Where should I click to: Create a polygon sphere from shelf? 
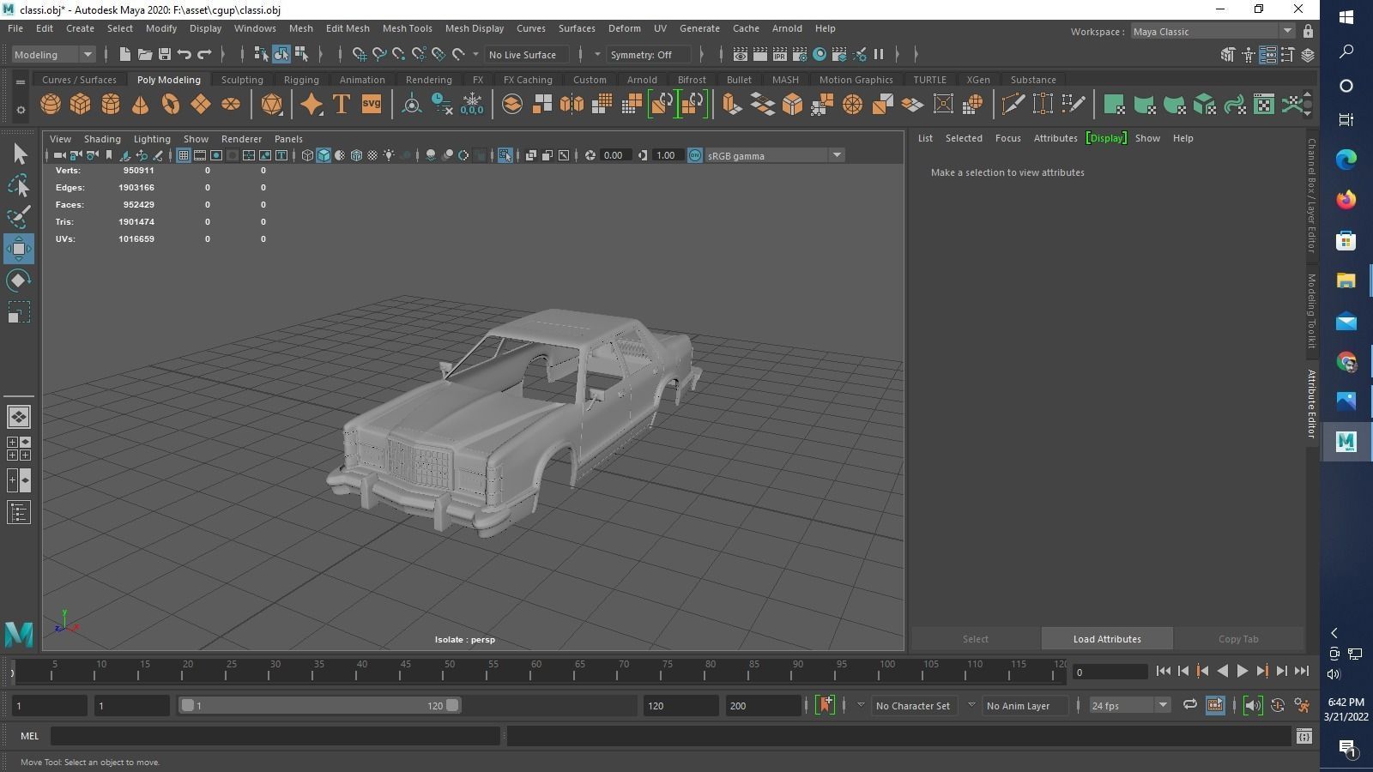[x=51, y=105]
